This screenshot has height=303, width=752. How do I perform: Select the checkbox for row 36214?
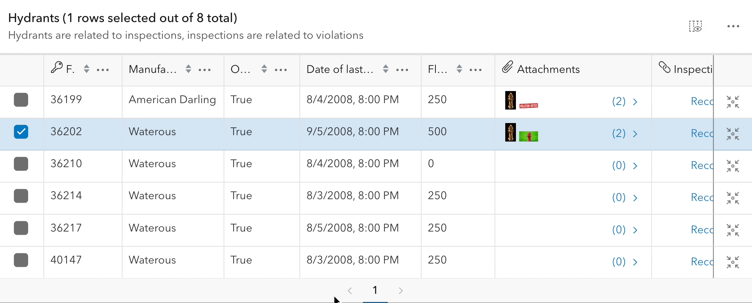(21, 196)
